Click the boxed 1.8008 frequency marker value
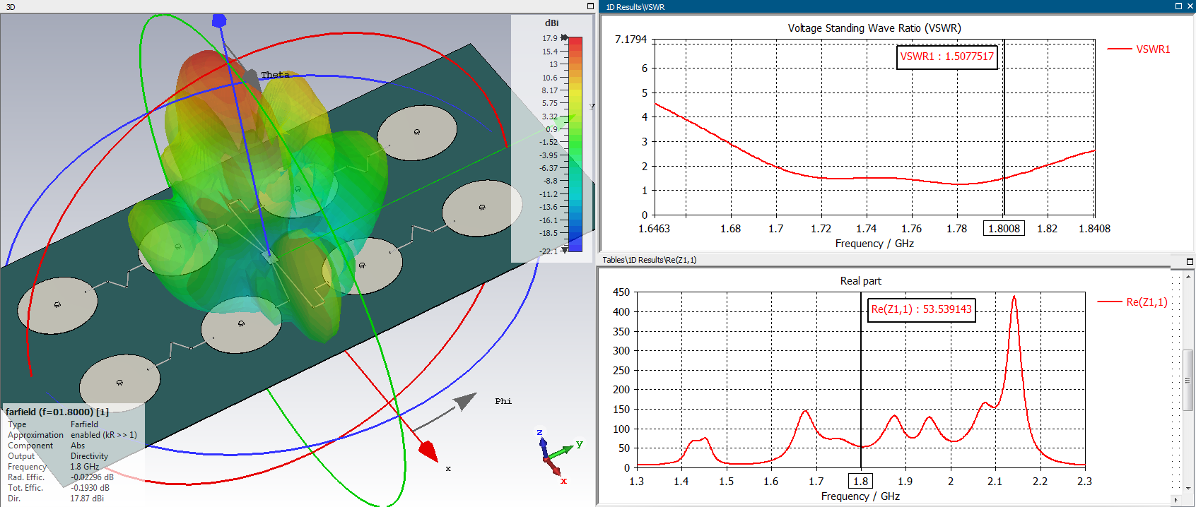This screenshot has width=1196, height=507. click(x=1004, y=229)
